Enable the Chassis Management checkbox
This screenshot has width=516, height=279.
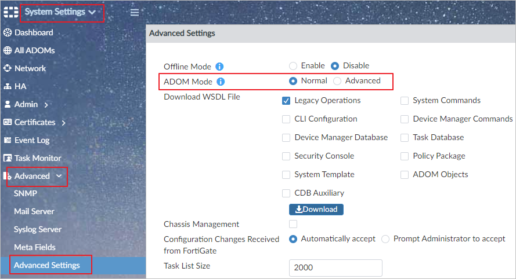(x=293, y=224)
